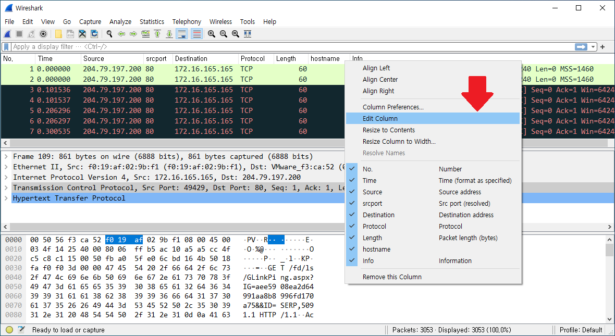The width and height of the screenshot is (615, 336).
Task: Click the display filter input field
Action: [292, 47]
